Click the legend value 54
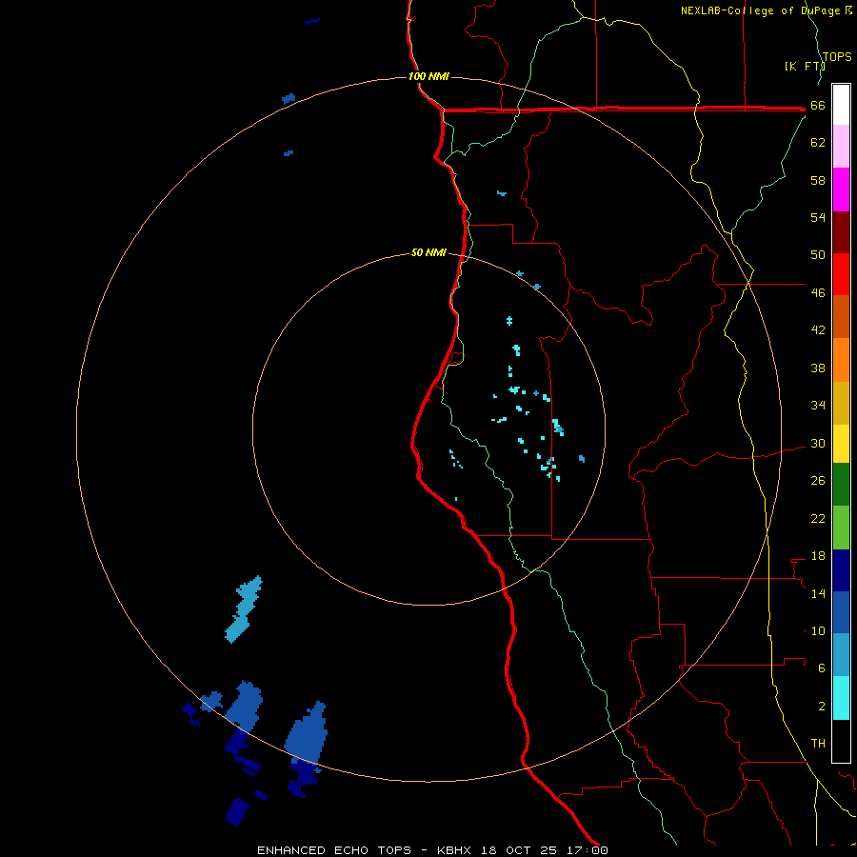 click(818, 217)
